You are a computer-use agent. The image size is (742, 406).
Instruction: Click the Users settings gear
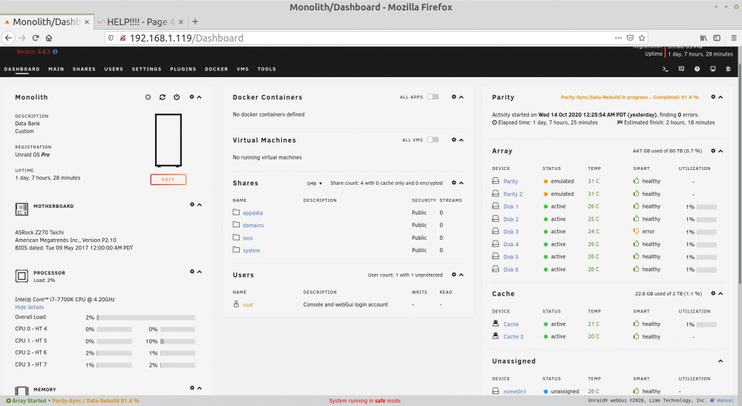point(453,275)
